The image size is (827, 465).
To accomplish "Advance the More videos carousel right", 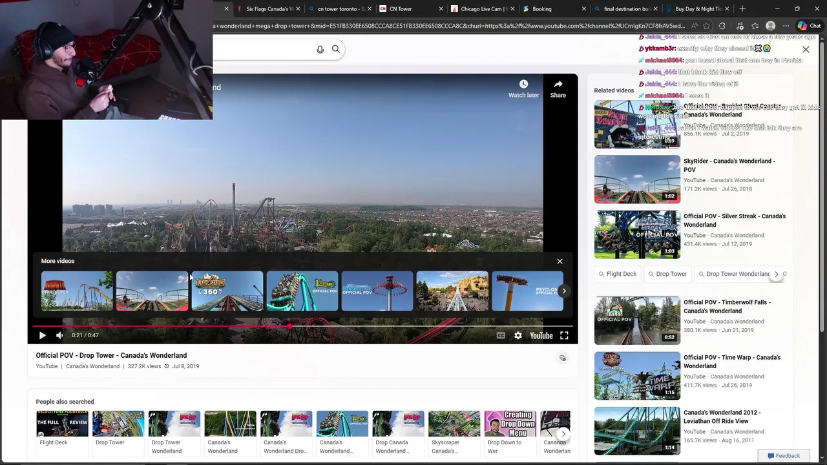I will [x=564, y=291].
